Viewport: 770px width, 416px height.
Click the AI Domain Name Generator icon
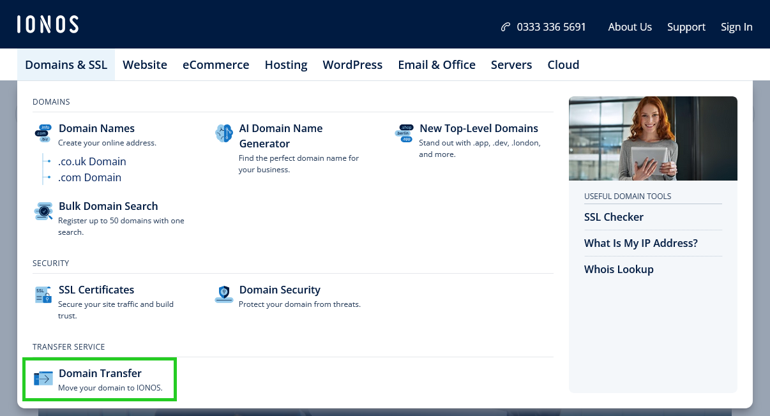pos(224,133)
